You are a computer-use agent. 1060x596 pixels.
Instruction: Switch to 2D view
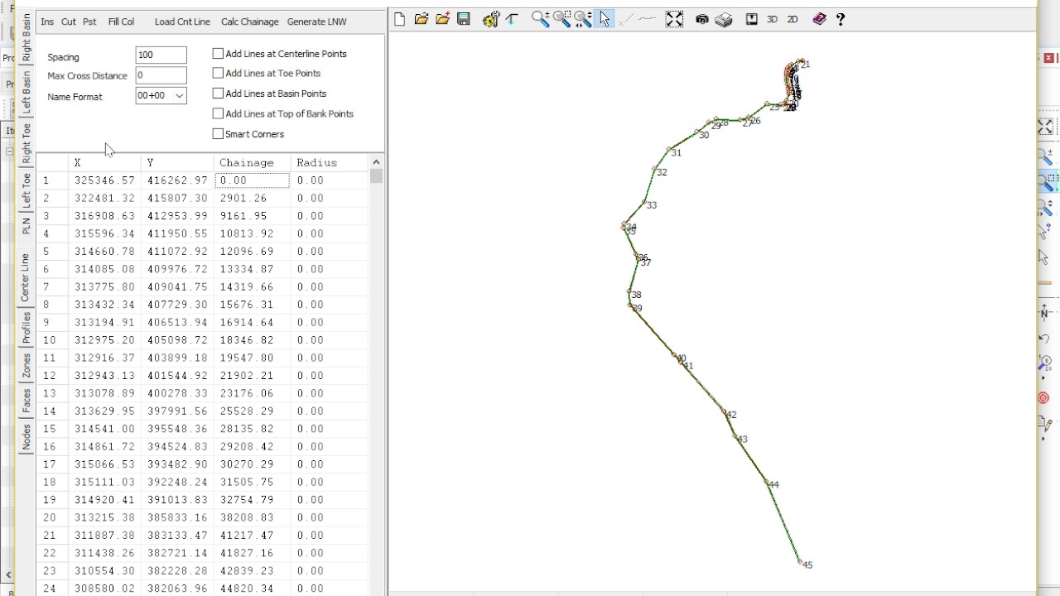(x=793, y=19)
